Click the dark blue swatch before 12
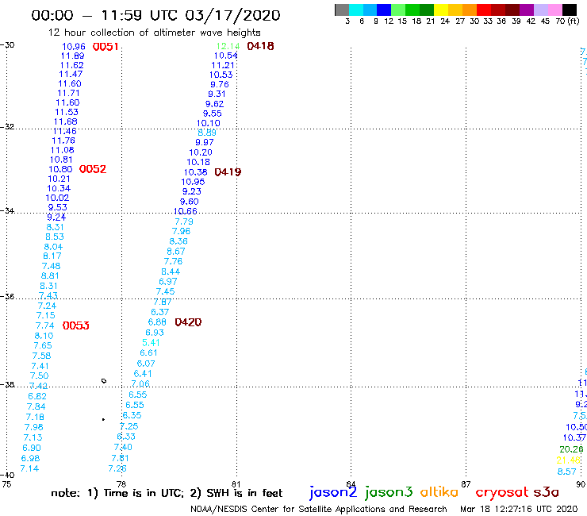Viewport: 587px width, 516px height. click(x=385, y=10)
